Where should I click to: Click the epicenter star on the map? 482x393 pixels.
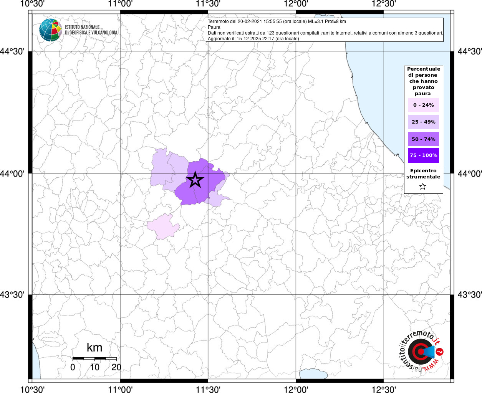pos(195,180)
